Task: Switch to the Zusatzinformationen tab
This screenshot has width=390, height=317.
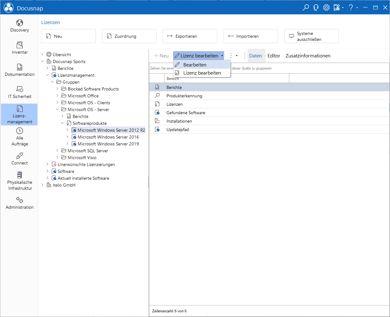Action: point(308,56)
